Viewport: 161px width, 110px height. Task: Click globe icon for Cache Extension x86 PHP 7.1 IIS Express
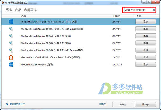(11, 29)
